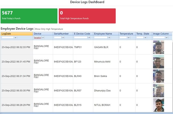Open the Total High Temperature Punch red card
173x114 pixels.
(87, 16)
